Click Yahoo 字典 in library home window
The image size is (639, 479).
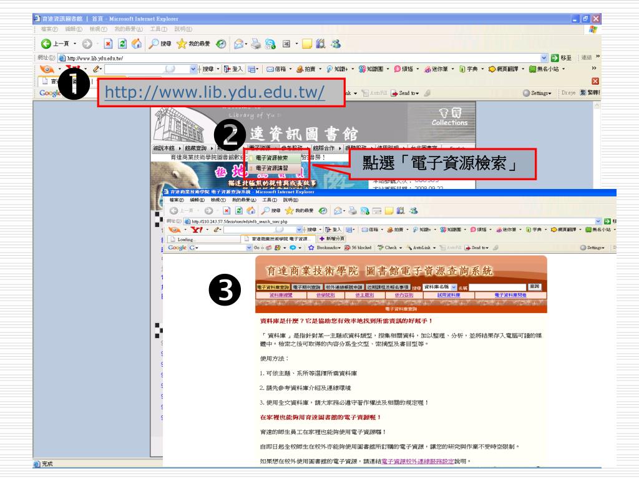(468, 69)
